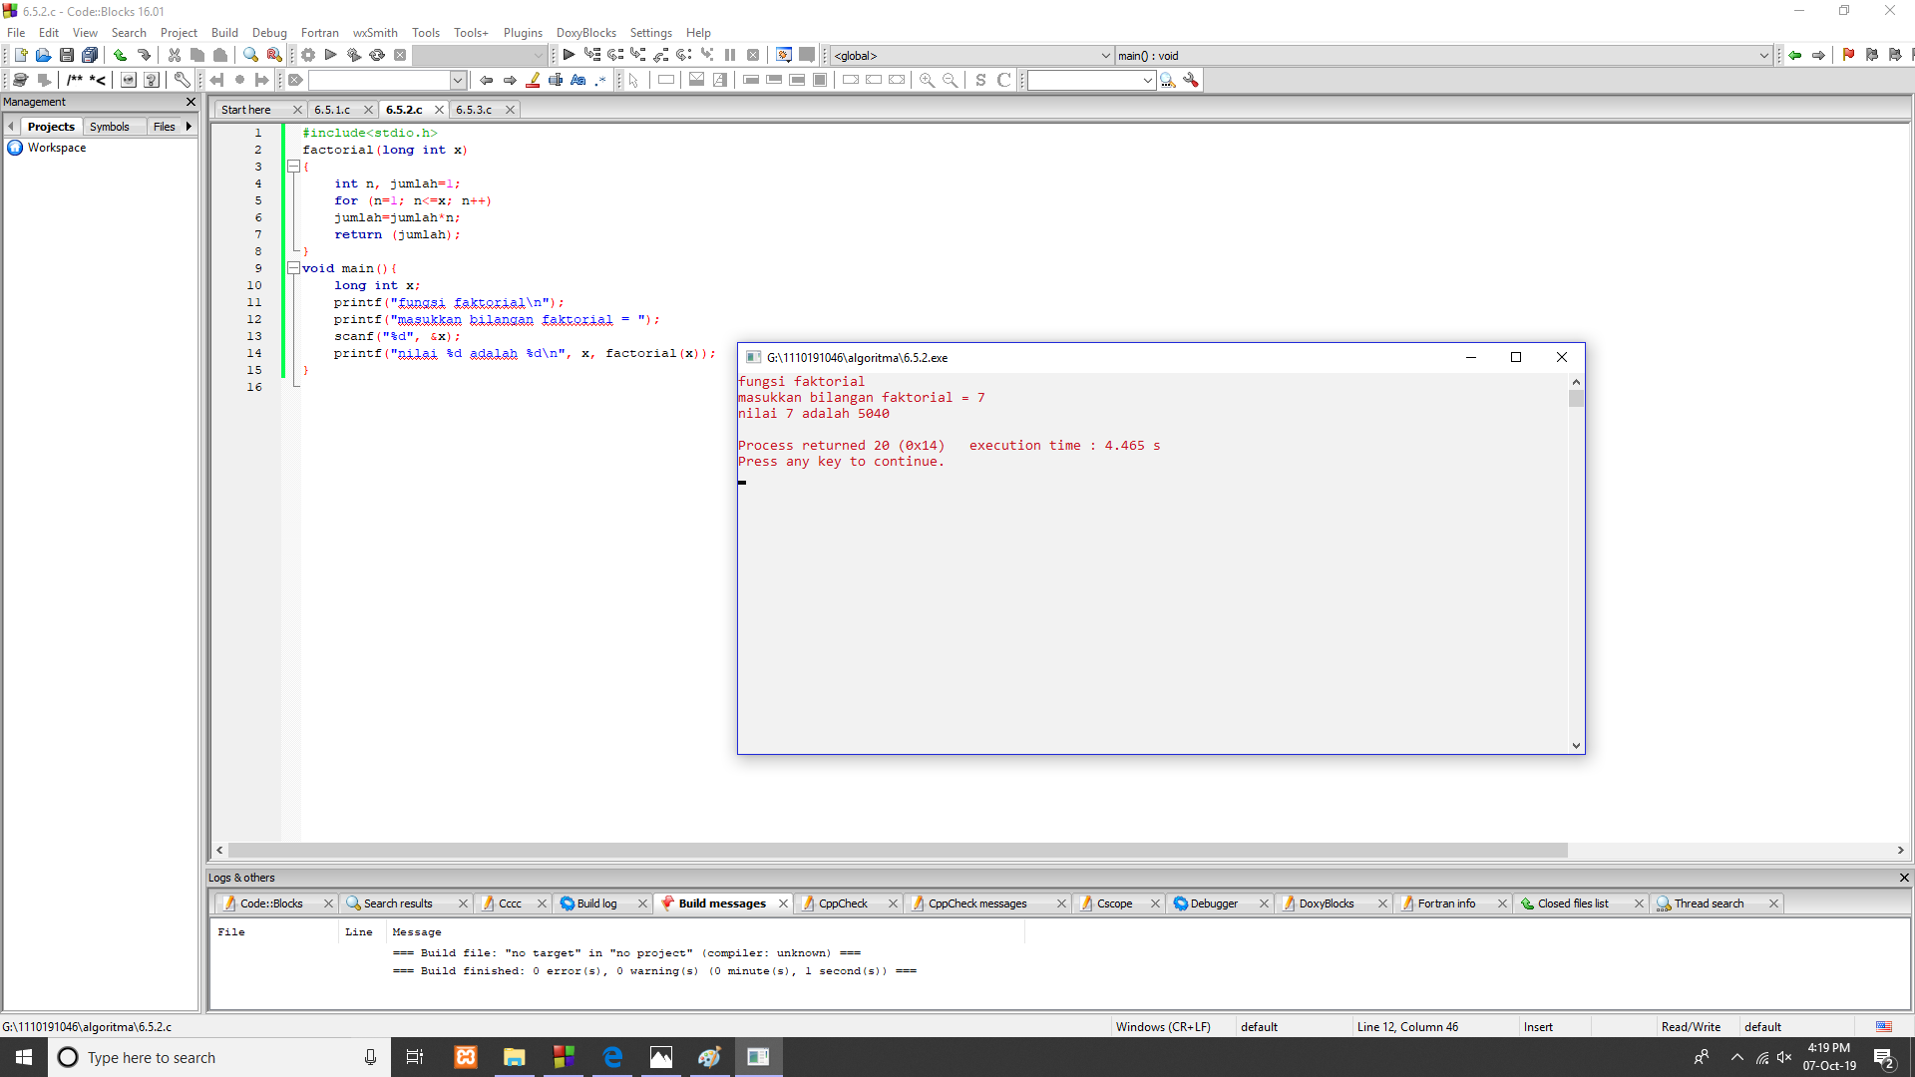Collapse the factorial function fold marker
The width and height of the screenshot is (1915, 1077).
coord(293,167)
